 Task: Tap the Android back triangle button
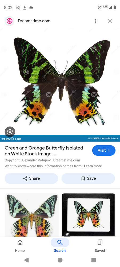26,260
